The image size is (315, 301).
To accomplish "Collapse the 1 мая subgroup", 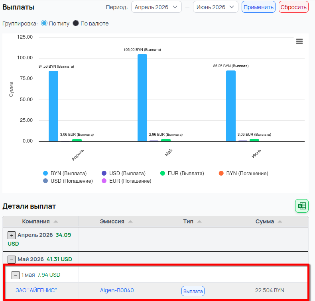I will coord(16,275).
